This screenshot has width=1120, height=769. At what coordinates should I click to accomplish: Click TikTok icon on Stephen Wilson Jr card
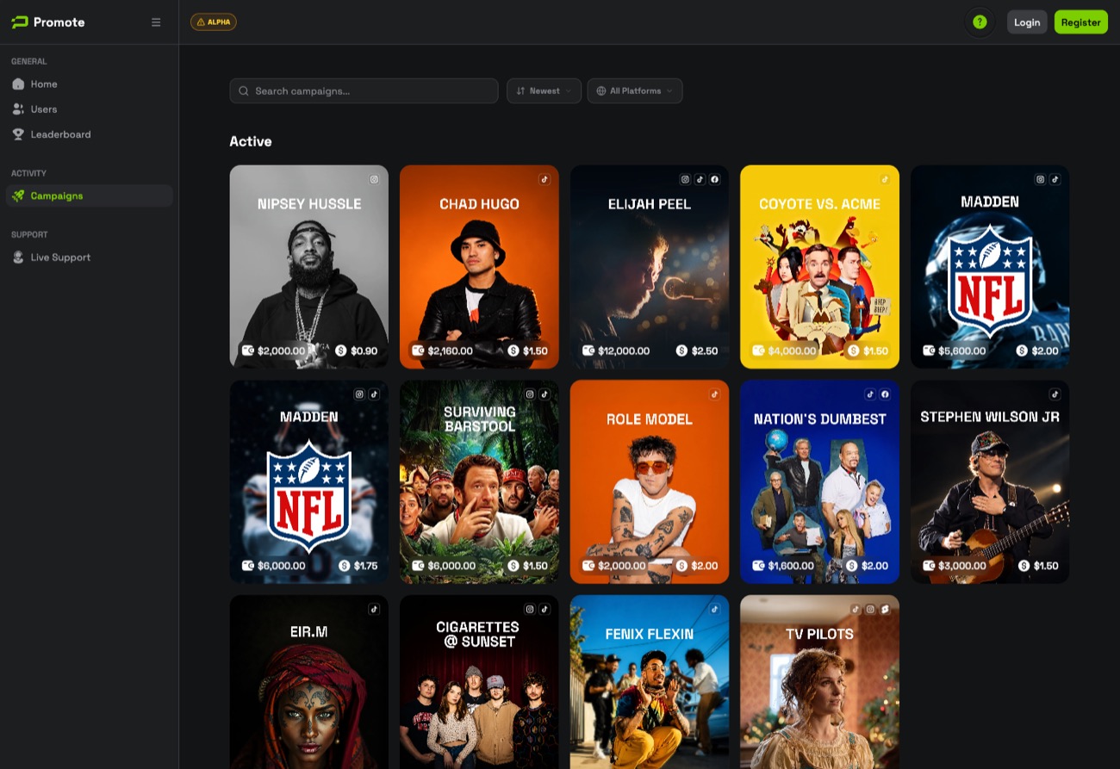click(x=1055, y=394)
